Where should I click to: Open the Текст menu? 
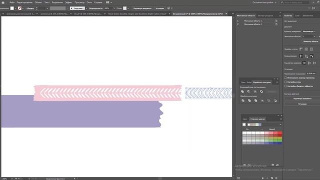[47, 2]
